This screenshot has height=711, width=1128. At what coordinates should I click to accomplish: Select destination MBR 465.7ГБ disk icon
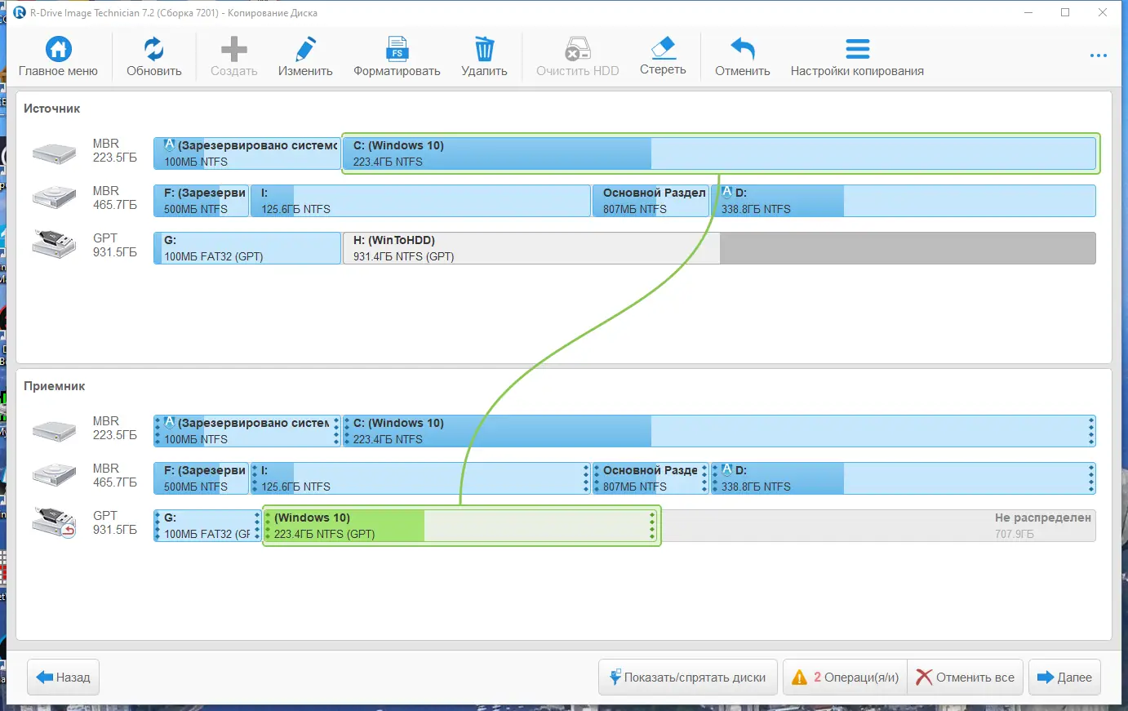pyautogui.click(x=54, y=476)
